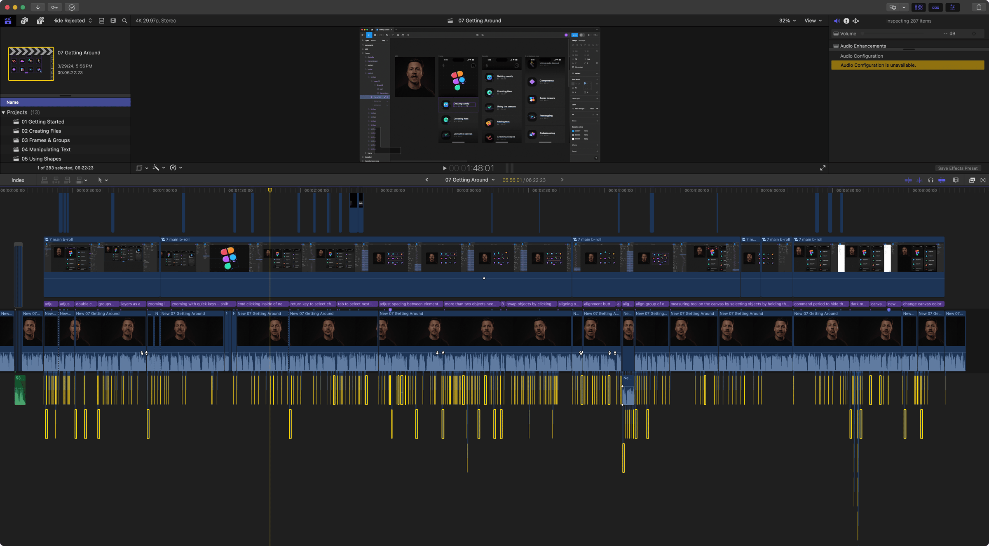Click Save Effects Preset button
This screenshot has width=989, height=546.
pos(957,168)
